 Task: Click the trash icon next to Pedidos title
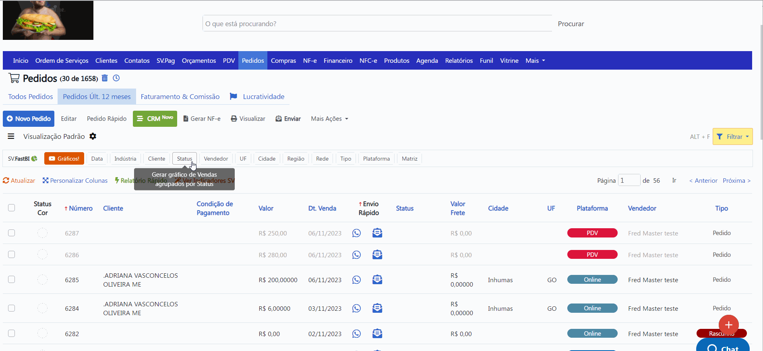[105, 78]
